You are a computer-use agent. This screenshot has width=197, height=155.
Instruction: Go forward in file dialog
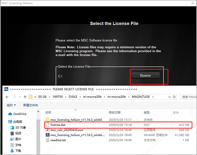(14, 97)
